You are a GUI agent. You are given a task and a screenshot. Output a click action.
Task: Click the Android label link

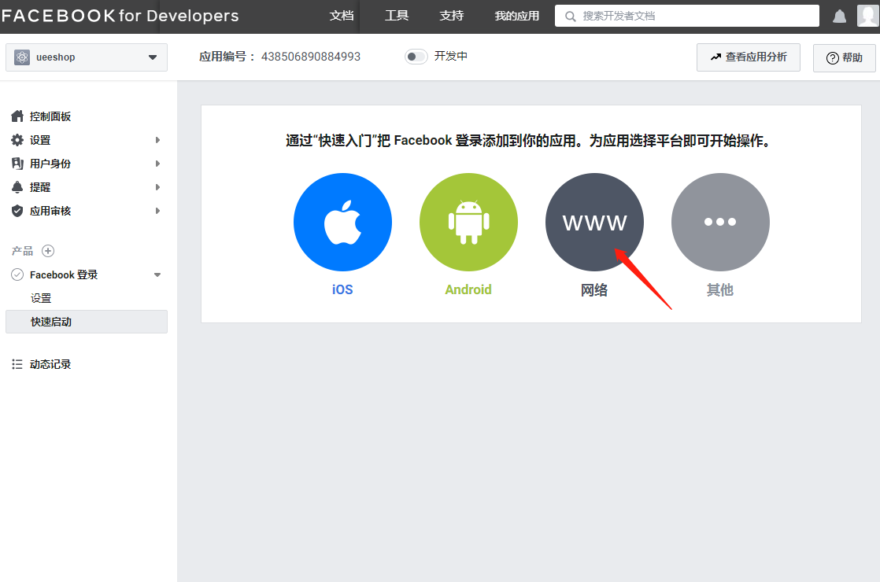[x=468, y=290]
